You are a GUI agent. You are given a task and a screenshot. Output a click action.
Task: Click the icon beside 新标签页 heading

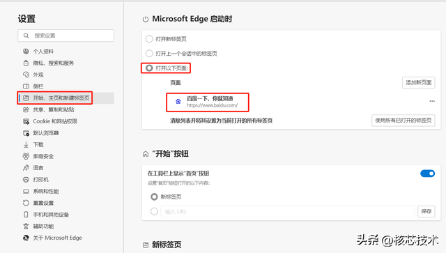pos(146,245)
